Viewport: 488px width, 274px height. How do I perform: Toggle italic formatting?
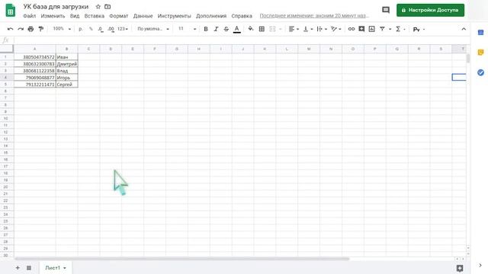(x=216, y=29)
